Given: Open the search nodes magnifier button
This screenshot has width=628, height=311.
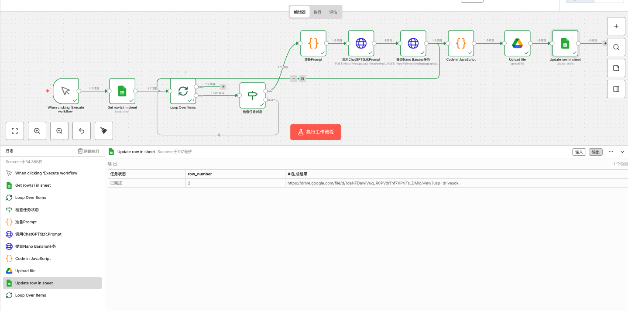Looking at the screenshot, I should pyautogui.click(x=616, y=47).
